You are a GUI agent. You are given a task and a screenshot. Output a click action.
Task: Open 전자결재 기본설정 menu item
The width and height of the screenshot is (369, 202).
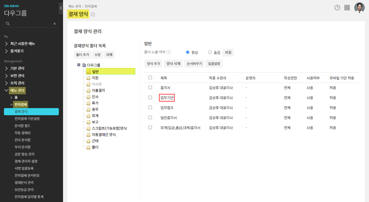point(27,119)
